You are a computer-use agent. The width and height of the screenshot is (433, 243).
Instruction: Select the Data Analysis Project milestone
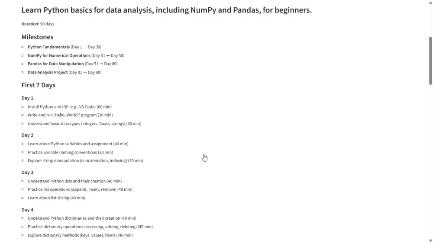65,72
